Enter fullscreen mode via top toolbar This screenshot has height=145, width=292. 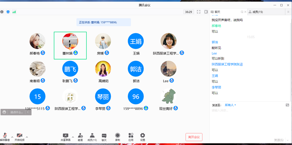click(x=199, y=12)
